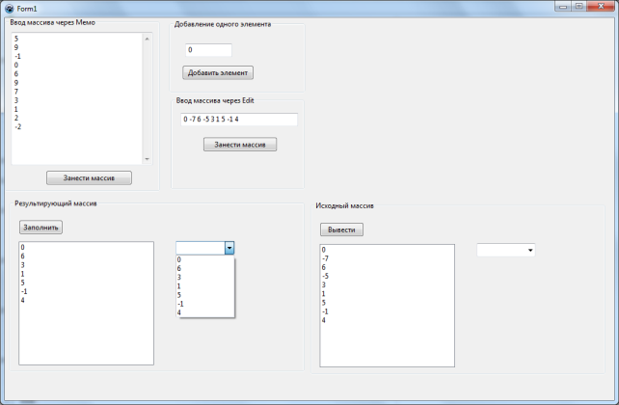This screenshot has width=619, height=405.
Task: Click the "5" first line in the Memo
Action: click(x=16, y=39)
